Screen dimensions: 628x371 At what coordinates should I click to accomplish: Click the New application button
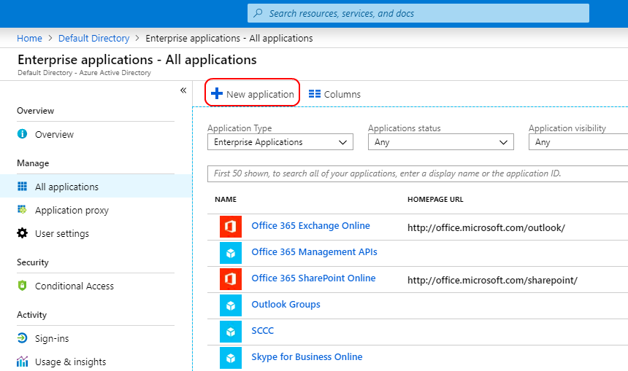253,93
